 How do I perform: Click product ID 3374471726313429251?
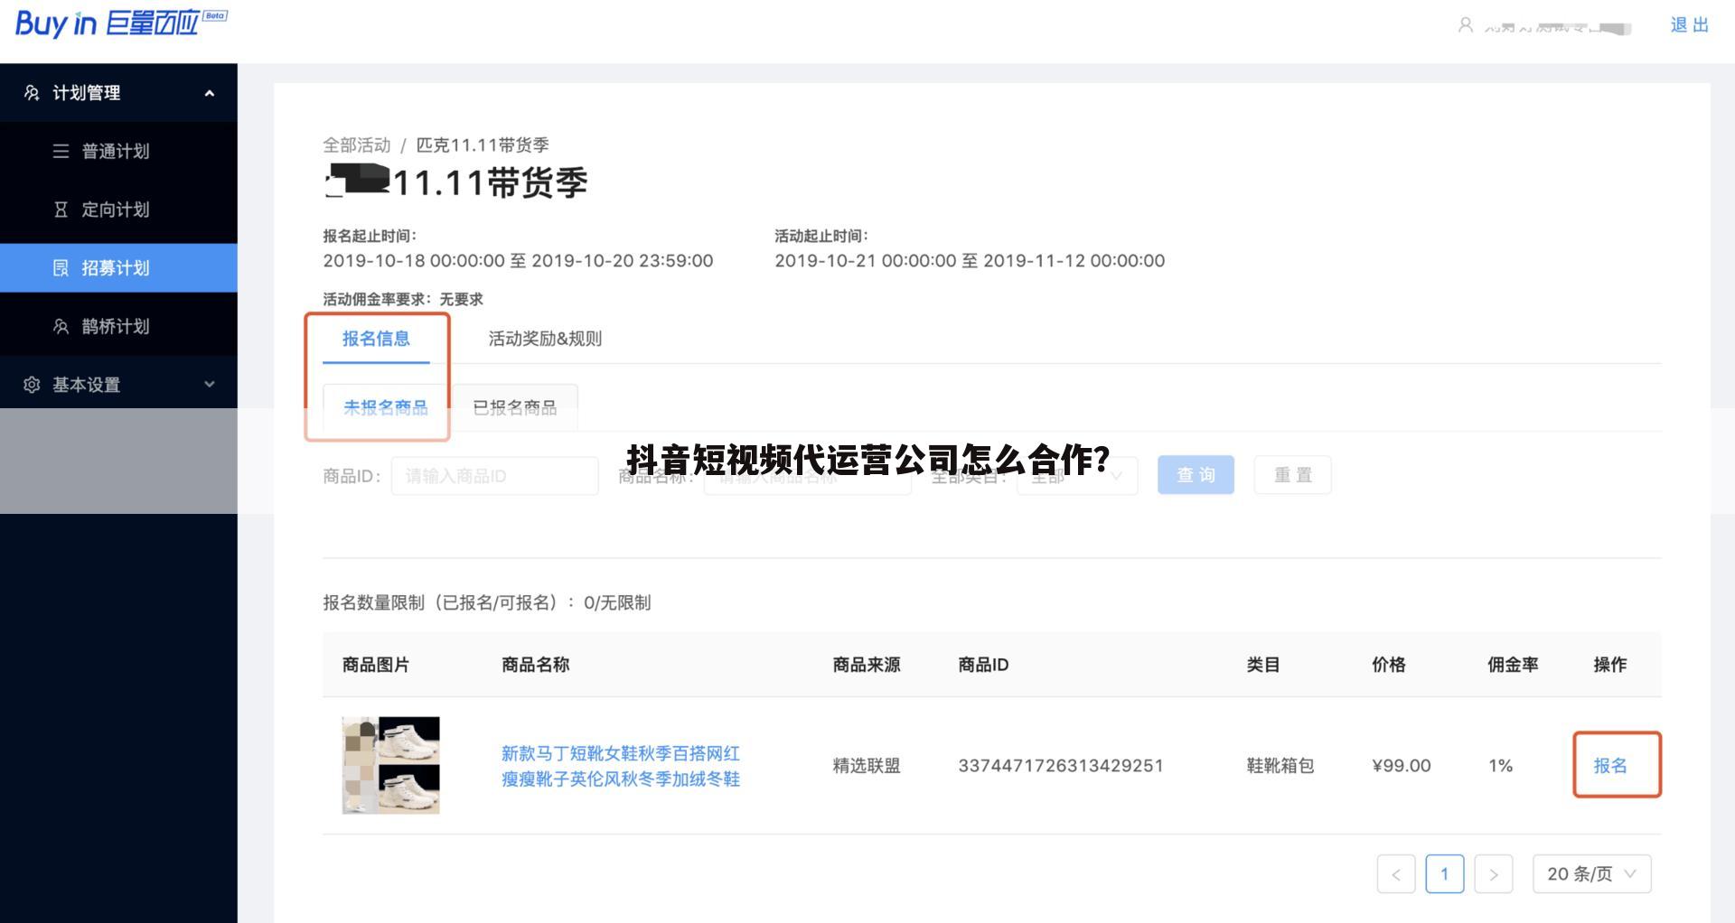coord(1061,766)
